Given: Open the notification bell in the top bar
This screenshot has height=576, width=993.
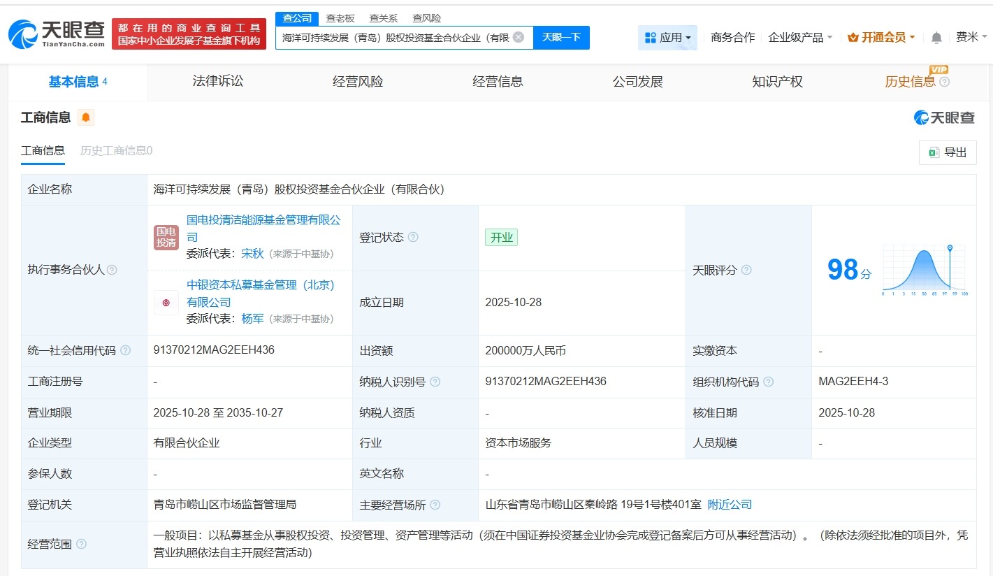Looking at the screenshot, I should [x=935, y=37].
